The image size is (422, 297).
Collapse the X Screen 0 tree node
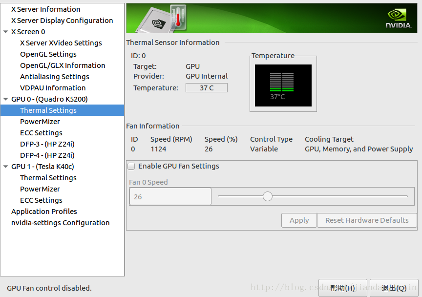[x=5, y=32]
